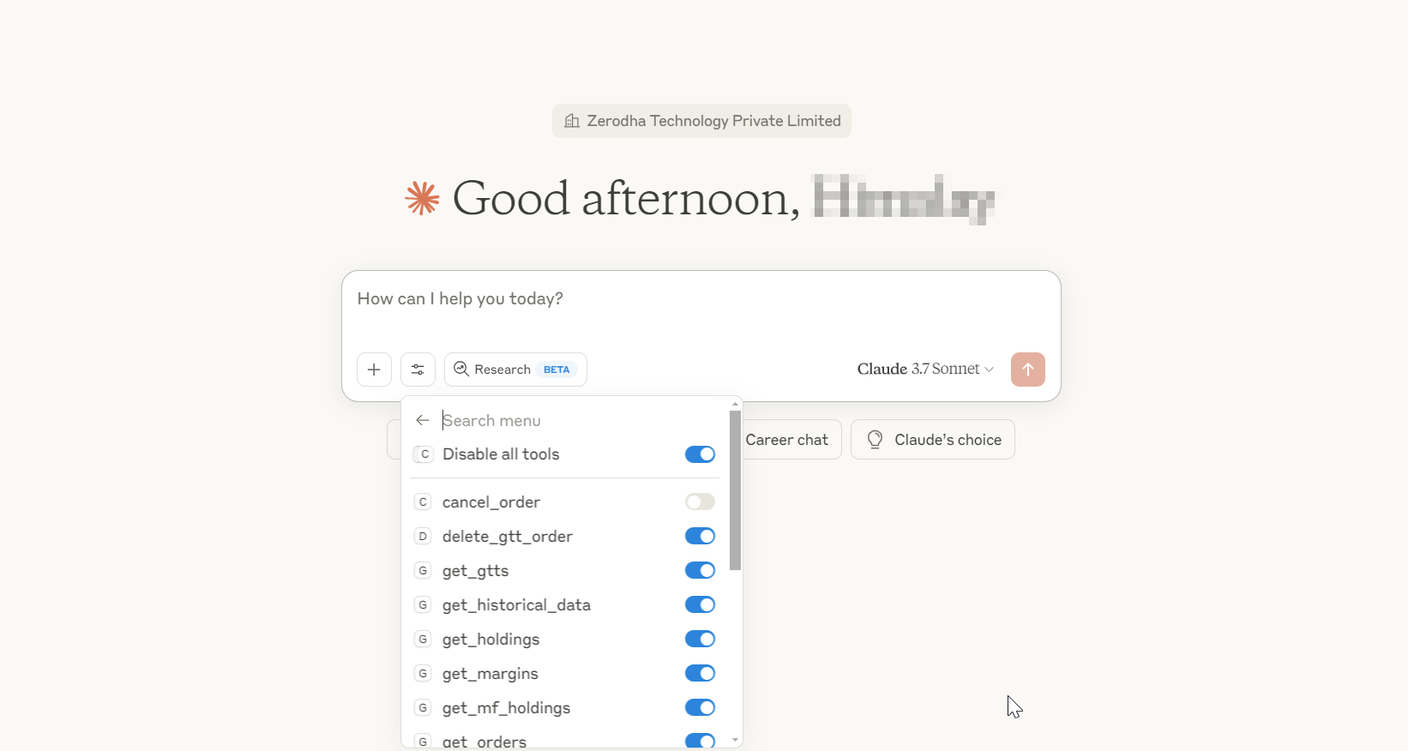Switch off get_historical_data toggle

click(x=700, y=604)
